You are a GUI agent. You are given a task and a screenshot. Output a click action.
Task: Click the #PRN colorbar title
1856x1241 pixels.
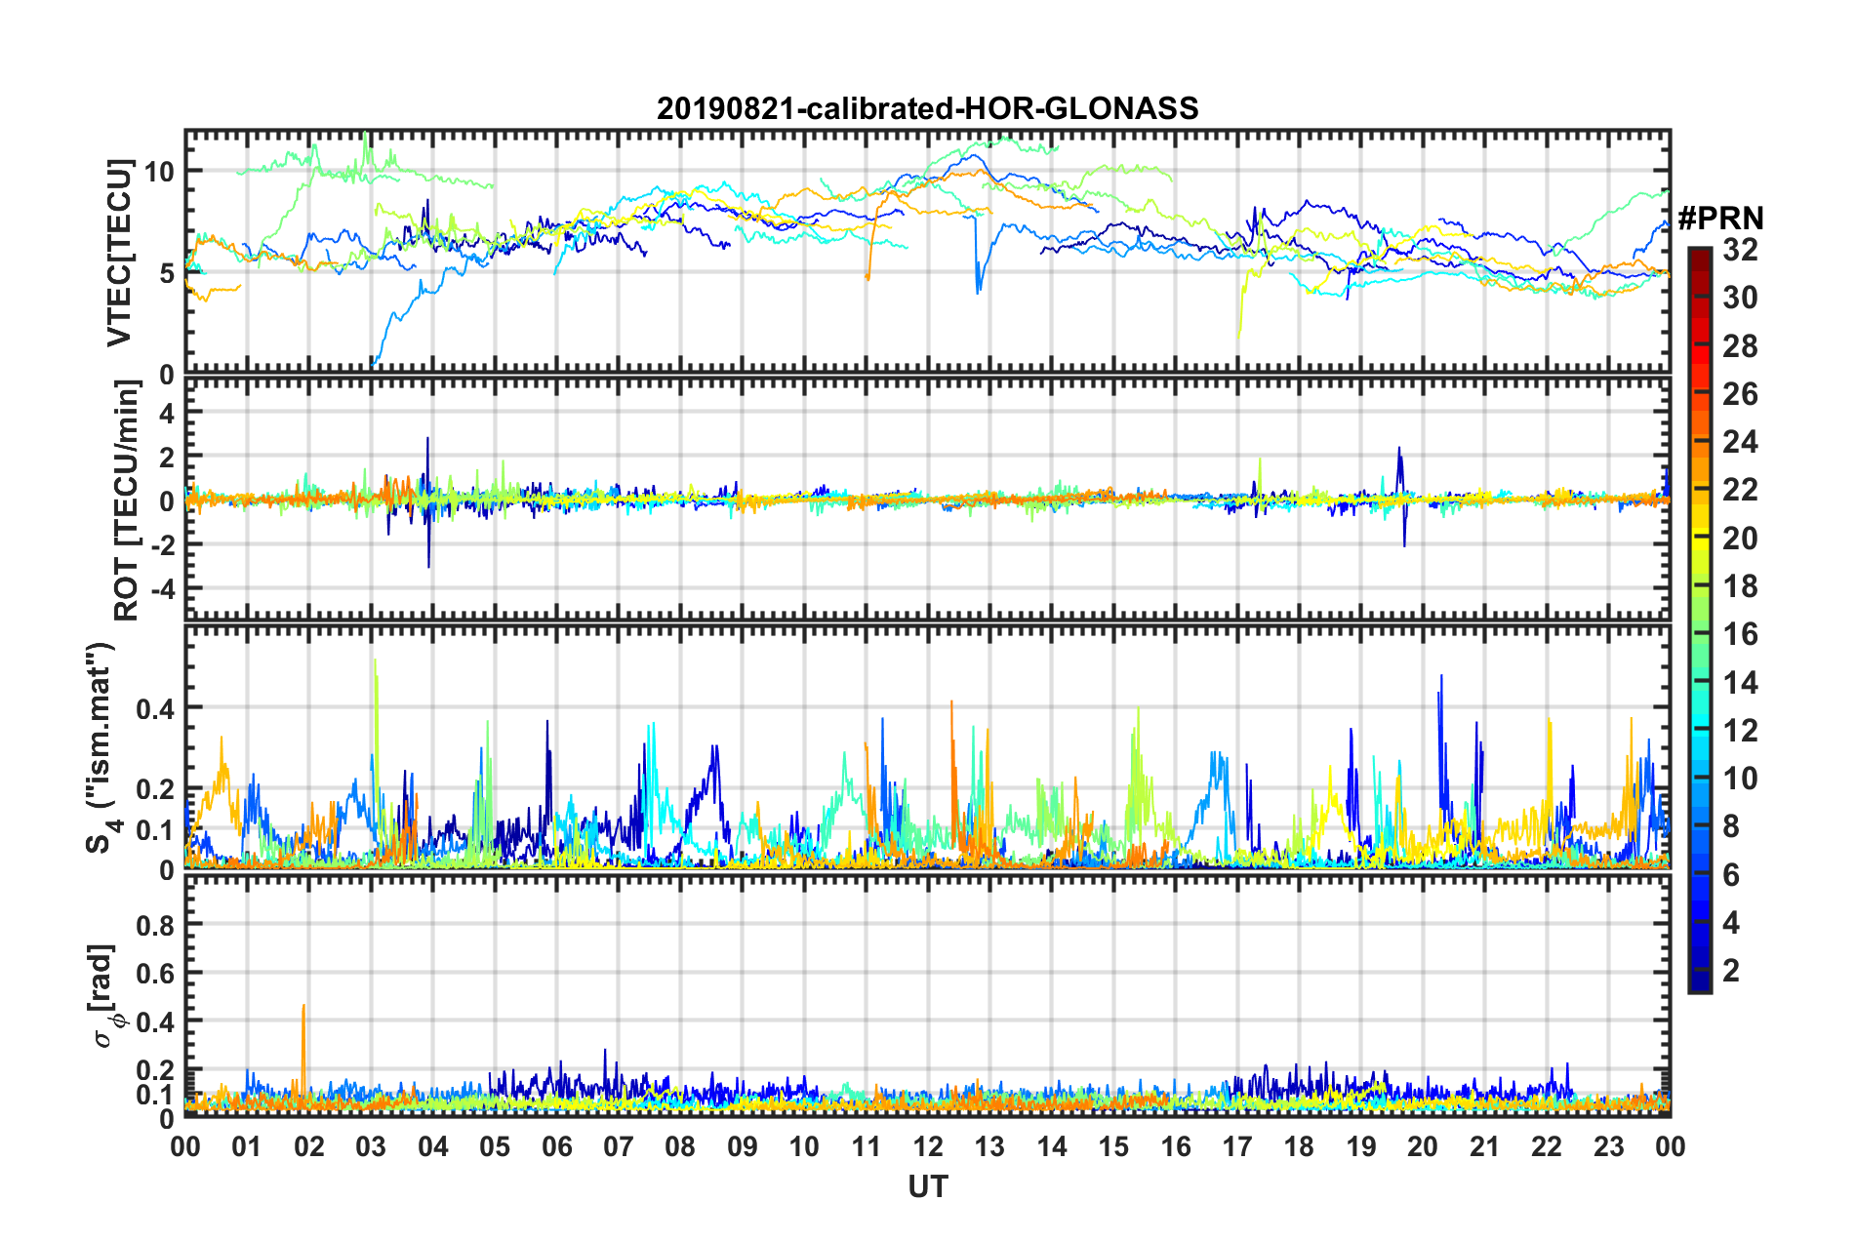1720,218
